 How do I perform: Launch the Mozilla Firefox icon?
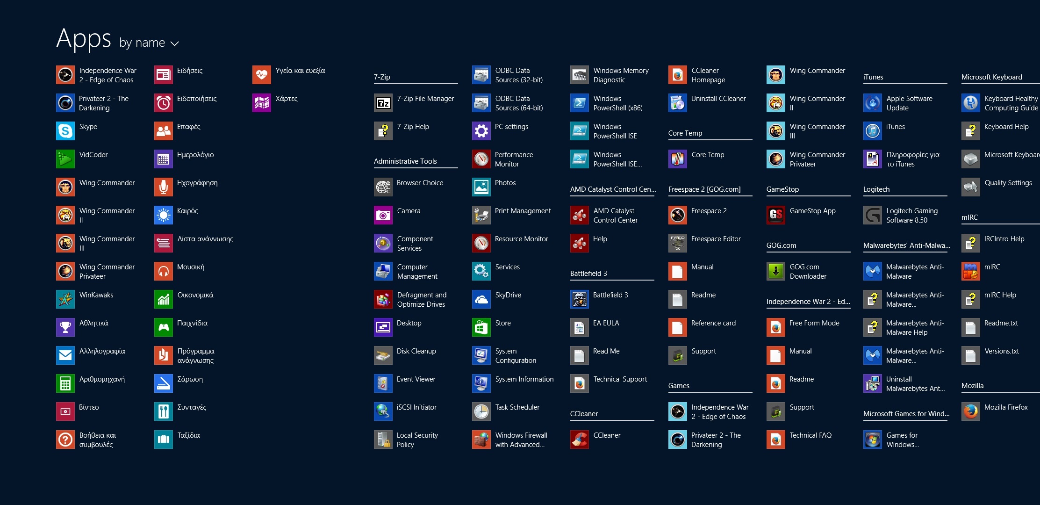point(971,411)
